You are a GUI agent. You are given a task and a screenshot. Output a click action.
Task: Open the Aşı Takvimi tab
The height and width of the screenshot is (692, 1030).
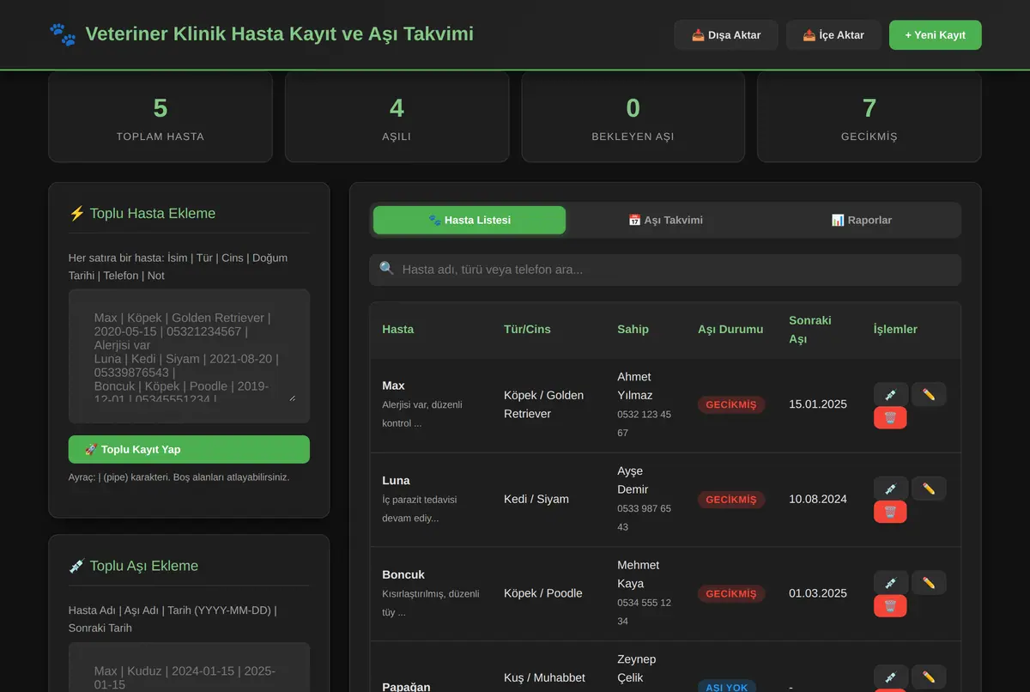[x=665, y=220]
